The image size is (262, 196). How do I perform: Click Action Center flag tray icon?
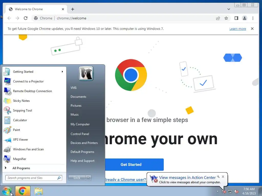click(x=224, y=191)
